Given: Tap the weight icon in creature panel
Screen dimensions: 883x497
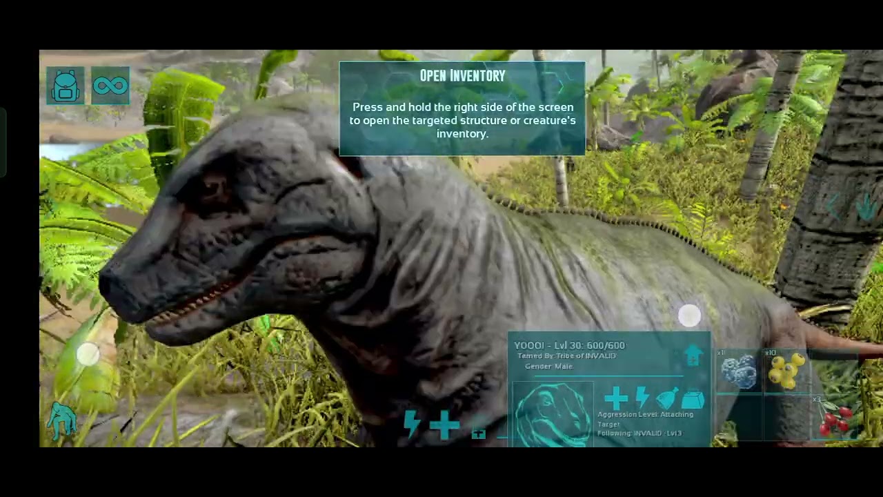Looking at the screenshot, I should coord(693,399).
